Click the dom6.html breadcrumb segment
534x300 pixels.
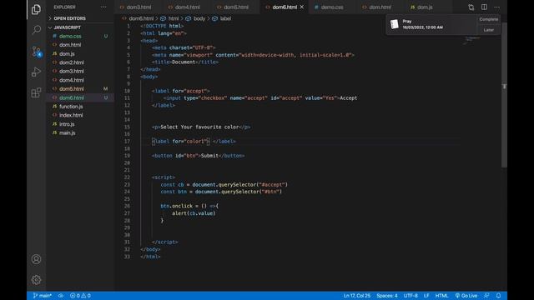pos(141,18)
